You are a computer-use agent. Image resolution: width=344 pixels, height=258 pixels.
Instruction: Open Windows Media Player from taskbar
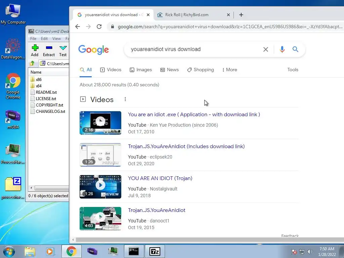click(x=50, y=251)
